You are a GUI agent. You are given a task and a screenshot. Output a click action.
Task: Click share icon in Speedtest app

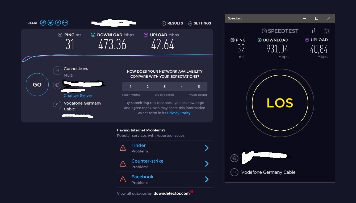(314, 31)
